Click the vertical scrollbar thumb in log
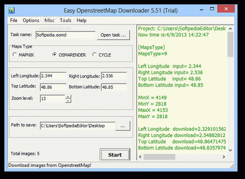Screen dimensions: 245x179 coord(230,44)
